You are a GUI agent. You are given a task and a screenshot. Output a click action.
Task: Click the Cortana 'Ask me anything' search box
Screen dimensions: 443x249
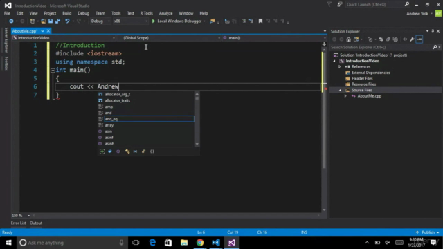(72, 243)
